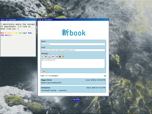Click into the message text area
This screenshot has width=152, height=114.
pos(73,64)
